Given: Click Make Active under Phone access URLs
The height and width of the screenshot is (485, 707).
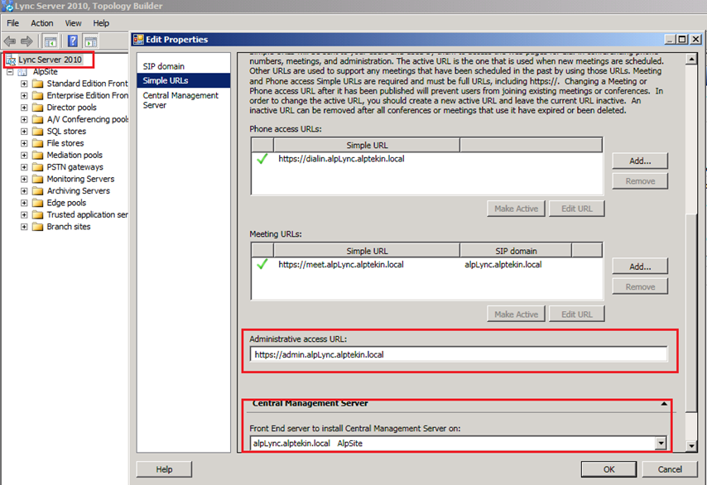Looking at the screenshot, I should [516, 209].
